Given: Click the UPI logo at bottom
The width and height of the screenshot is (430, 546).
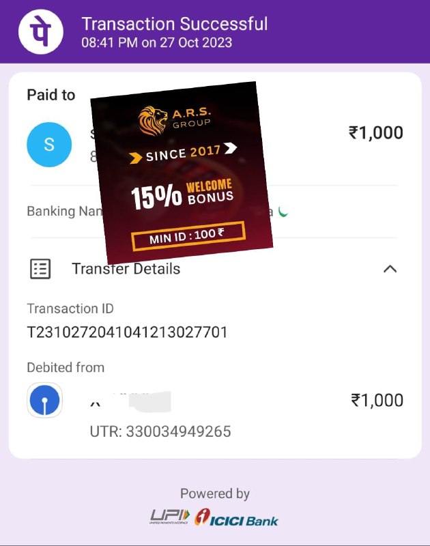Looking at the screenshot, I should click(170, 517).
